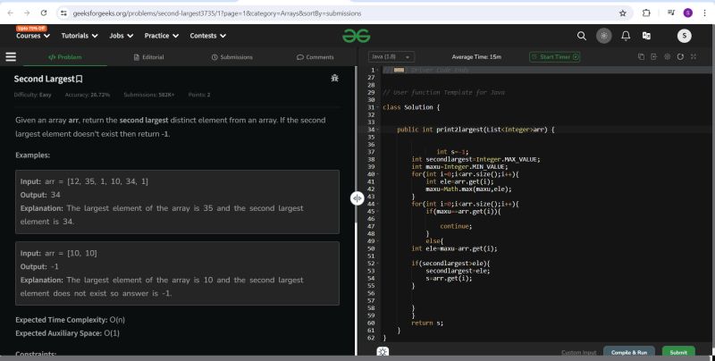Screen dimensions: 715x361
Task: Switch to the Editorial tab
Action: [x=148, y=57]
